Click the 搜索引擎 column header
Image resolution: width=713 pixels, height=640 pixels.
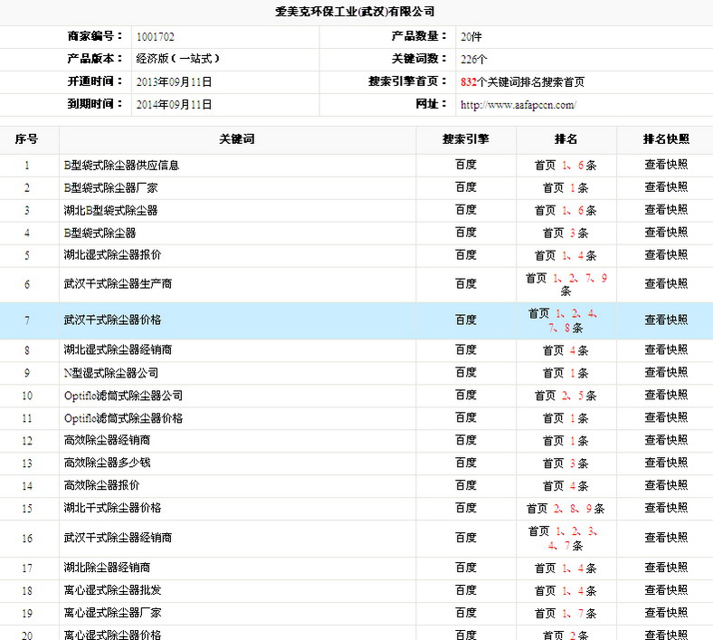tap(466, 139)
